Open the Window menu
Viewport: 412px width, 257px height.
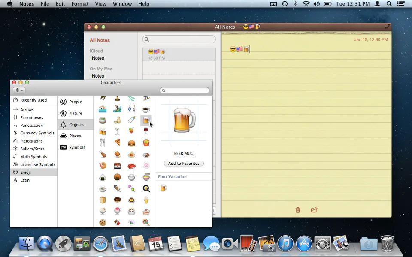coord(122,4)
